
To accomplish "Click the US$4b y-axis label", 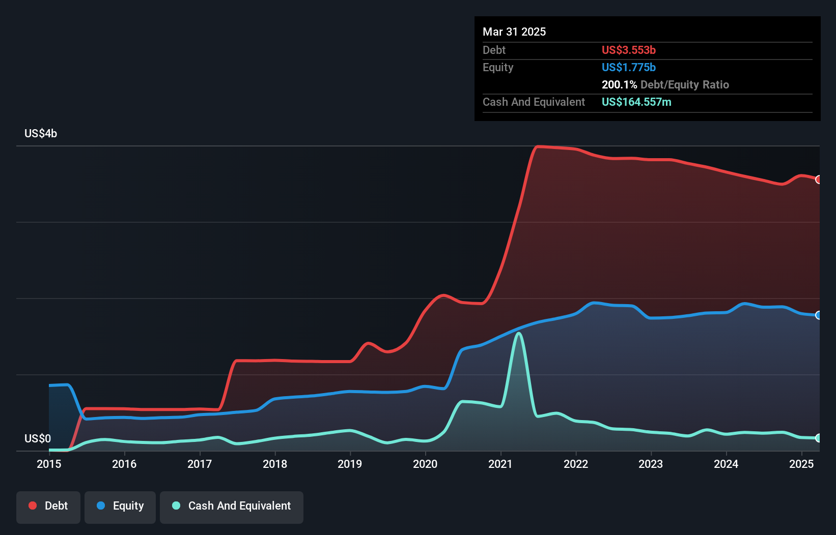I will point(41,134).
